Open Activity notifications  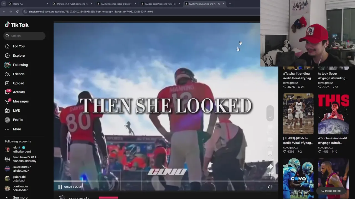pyautogui.click(x=15, y=92)
